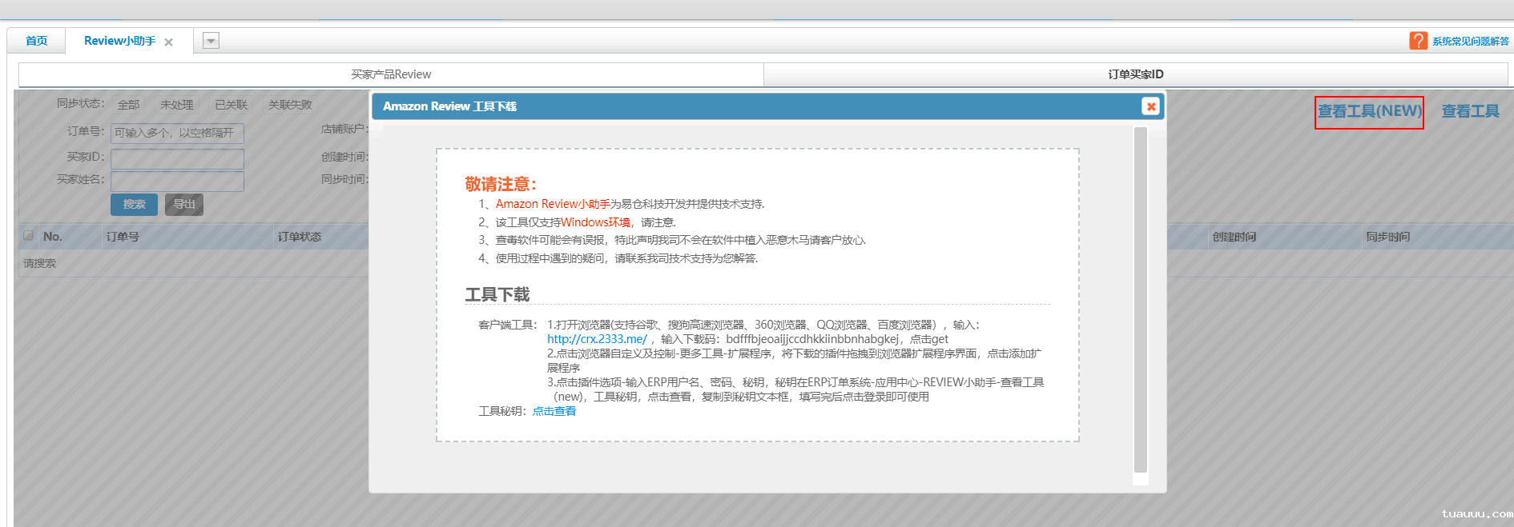
Task: Filter sync status by 已关联
Action: (231, 105)
